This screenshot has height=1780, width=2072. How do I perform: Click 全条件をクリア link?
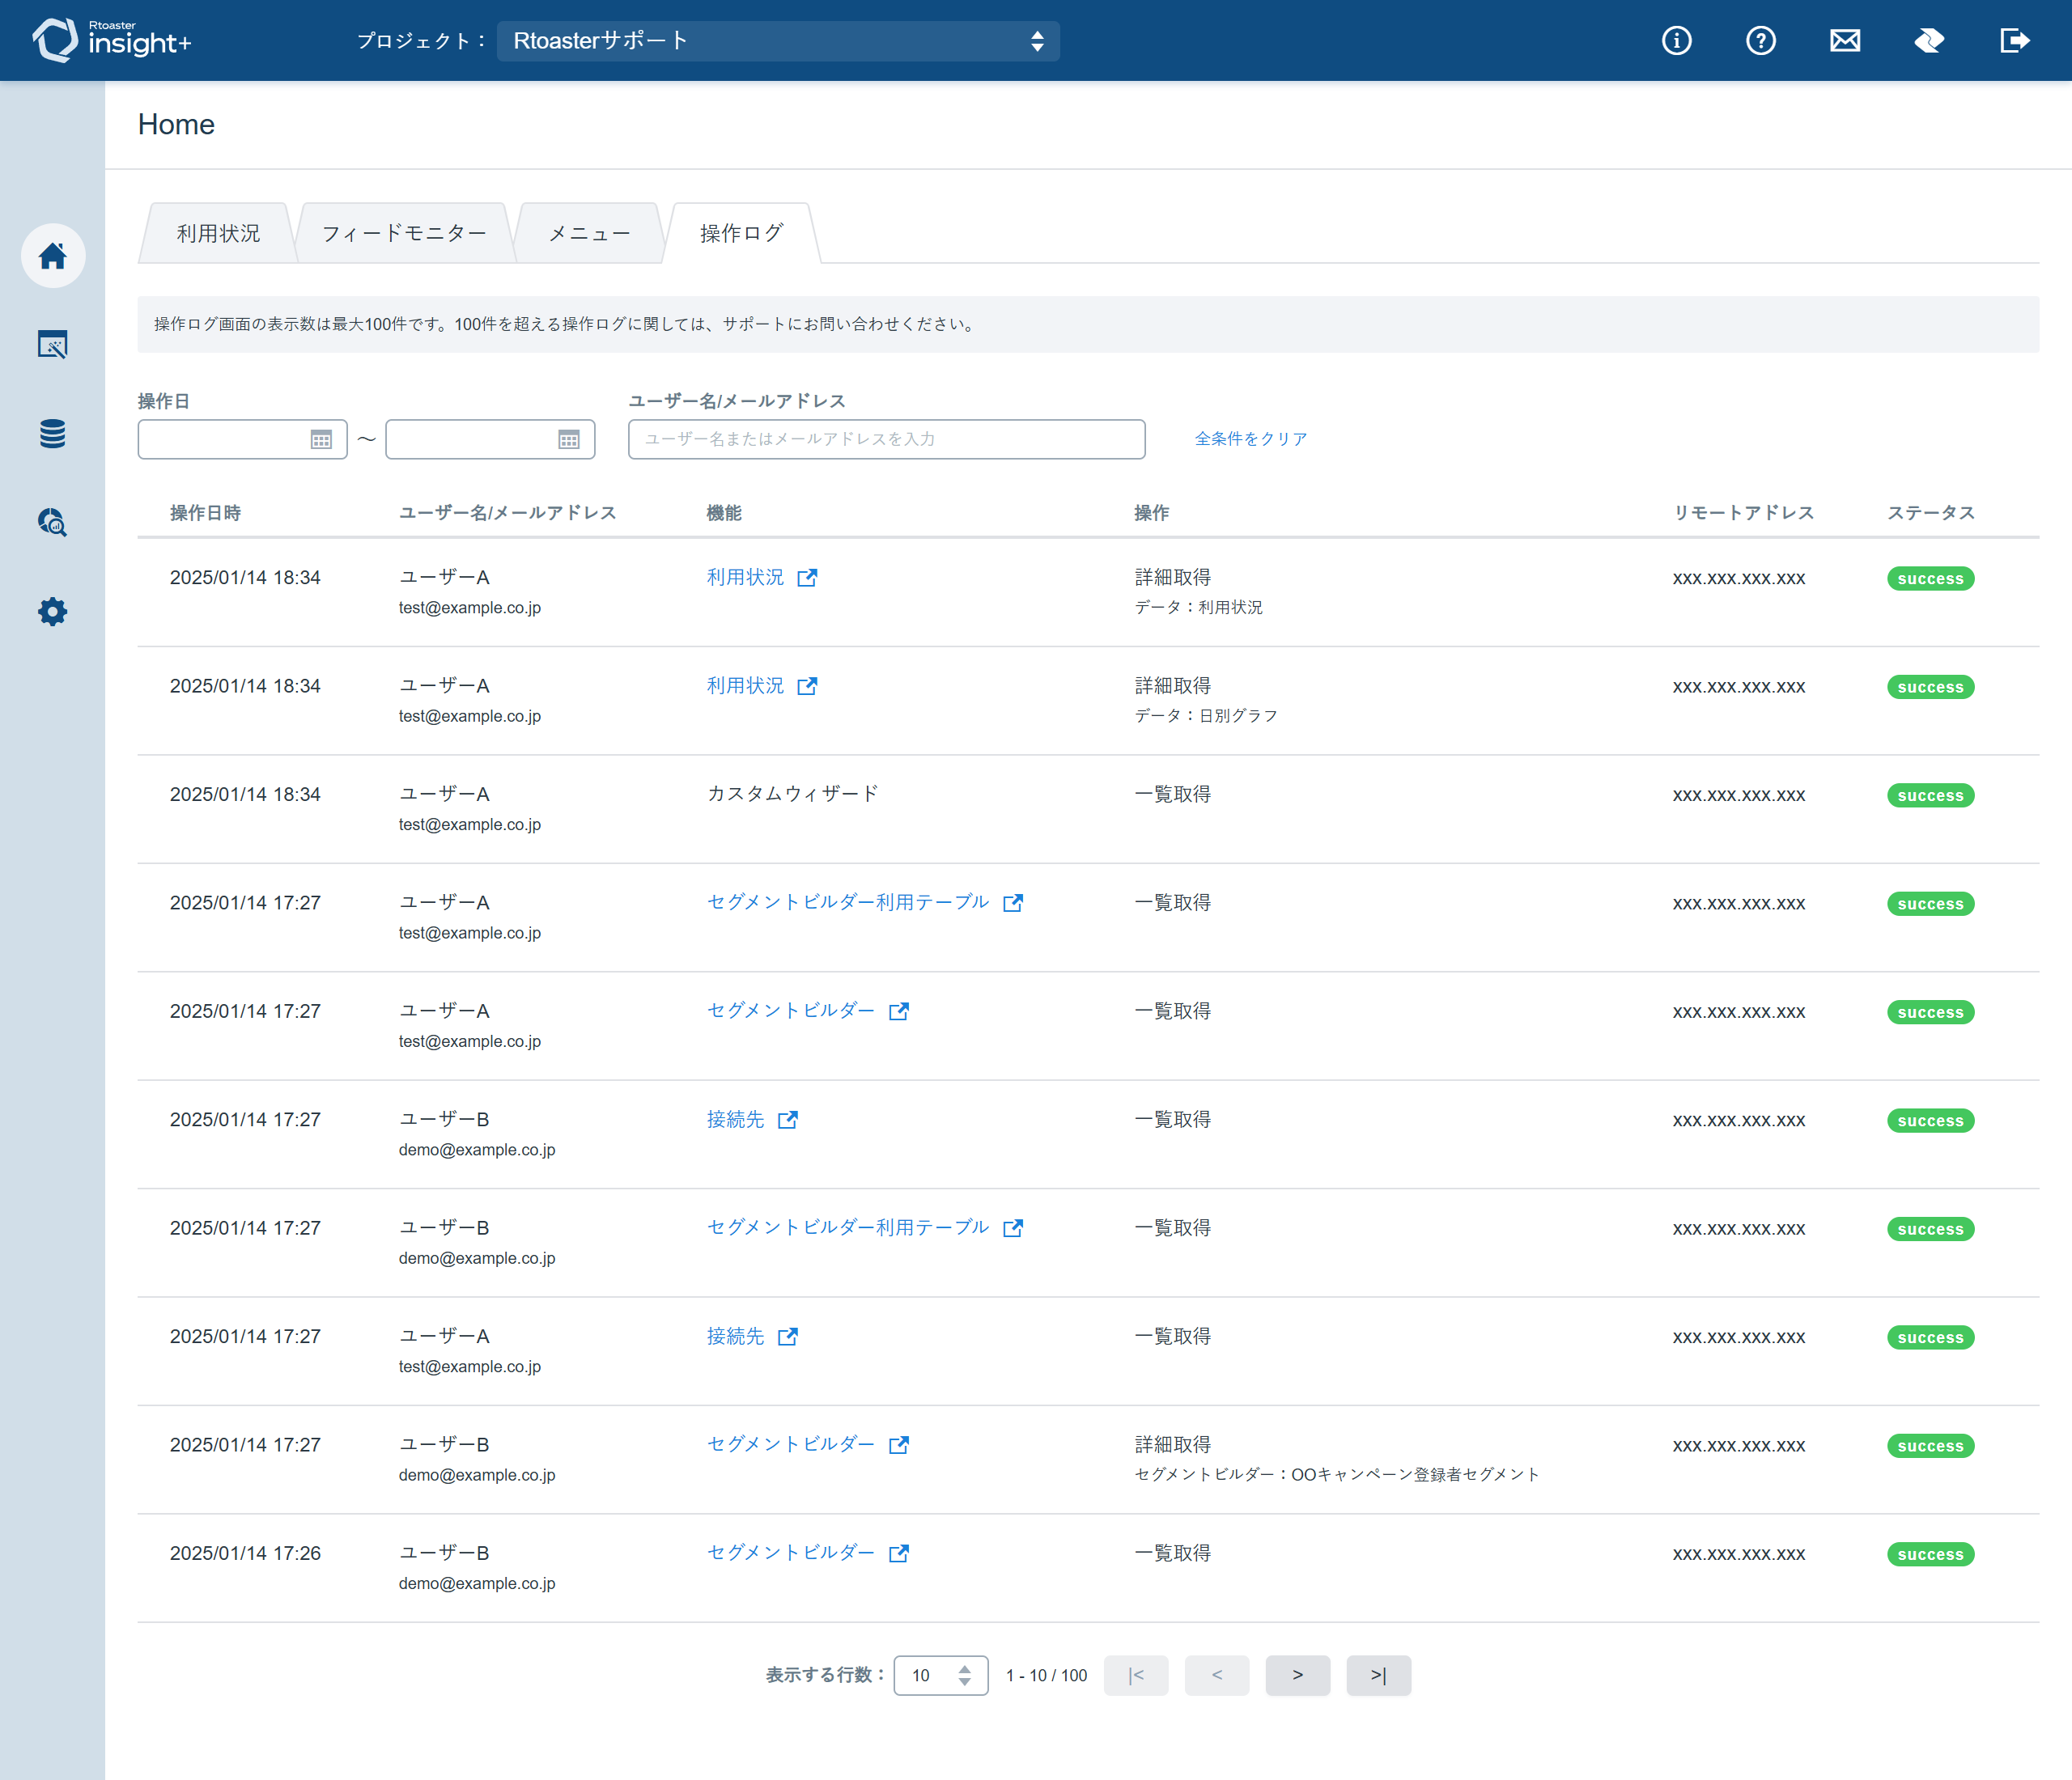point(1250,439)
